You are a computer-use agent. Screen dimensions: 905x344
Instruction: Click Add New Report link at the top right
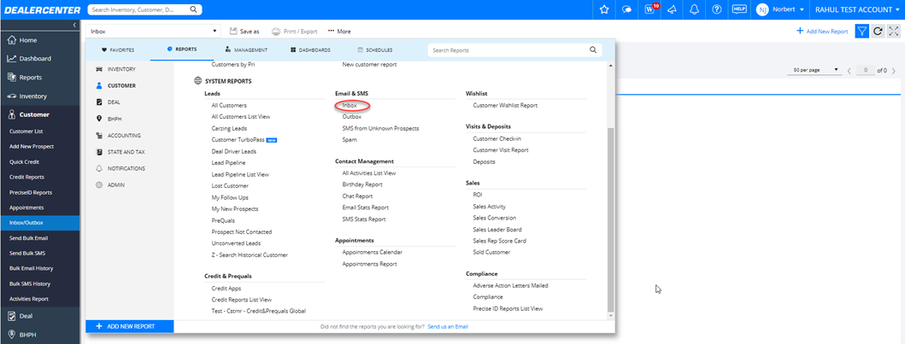822,31
